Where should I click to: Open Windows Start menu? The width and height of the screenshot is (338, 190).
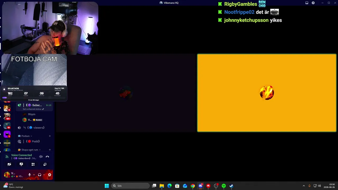click(x=107, y=186)
